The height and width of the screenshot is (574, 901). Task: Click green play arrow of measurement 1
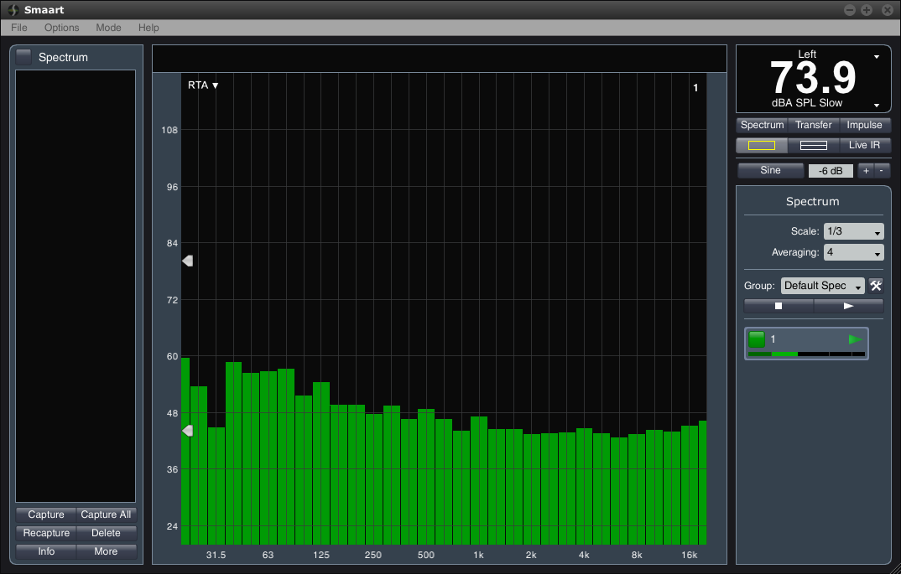(x=855, y=339)
